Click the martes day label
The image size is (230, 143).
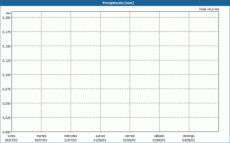click(x=41, y=136)
